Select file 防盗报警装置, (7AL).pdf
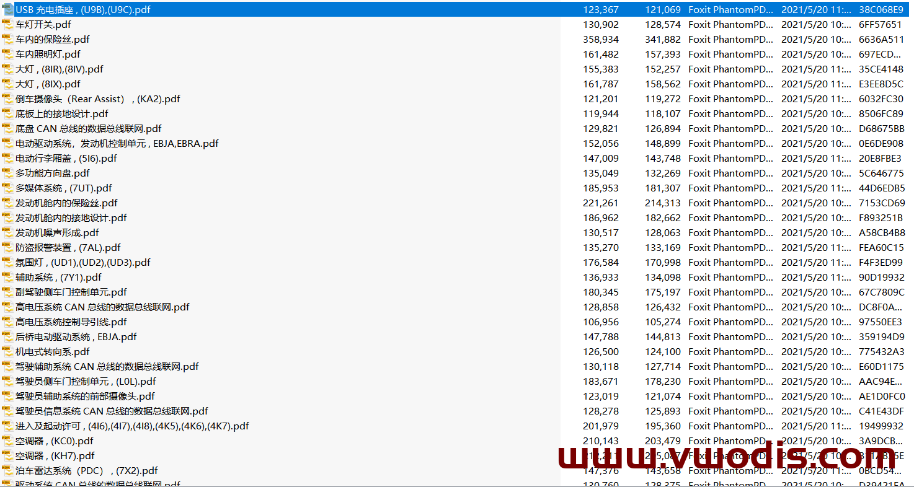 tap(68, 248)
